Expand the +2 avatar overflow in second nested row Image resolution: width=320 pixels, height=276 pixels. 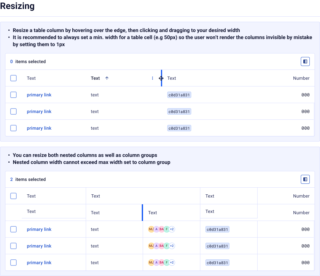tap(172, 246)
